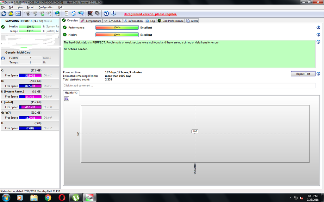Click the disk with stethoscope test icon
The height and width of the screenshot is (202, 324).
[27, 14]
